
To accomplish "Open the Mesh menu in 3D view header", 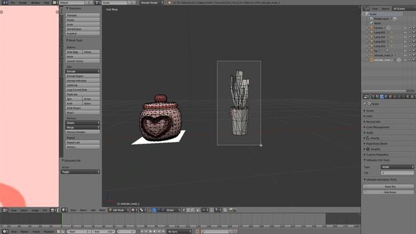I will click(x=102, y=210).
